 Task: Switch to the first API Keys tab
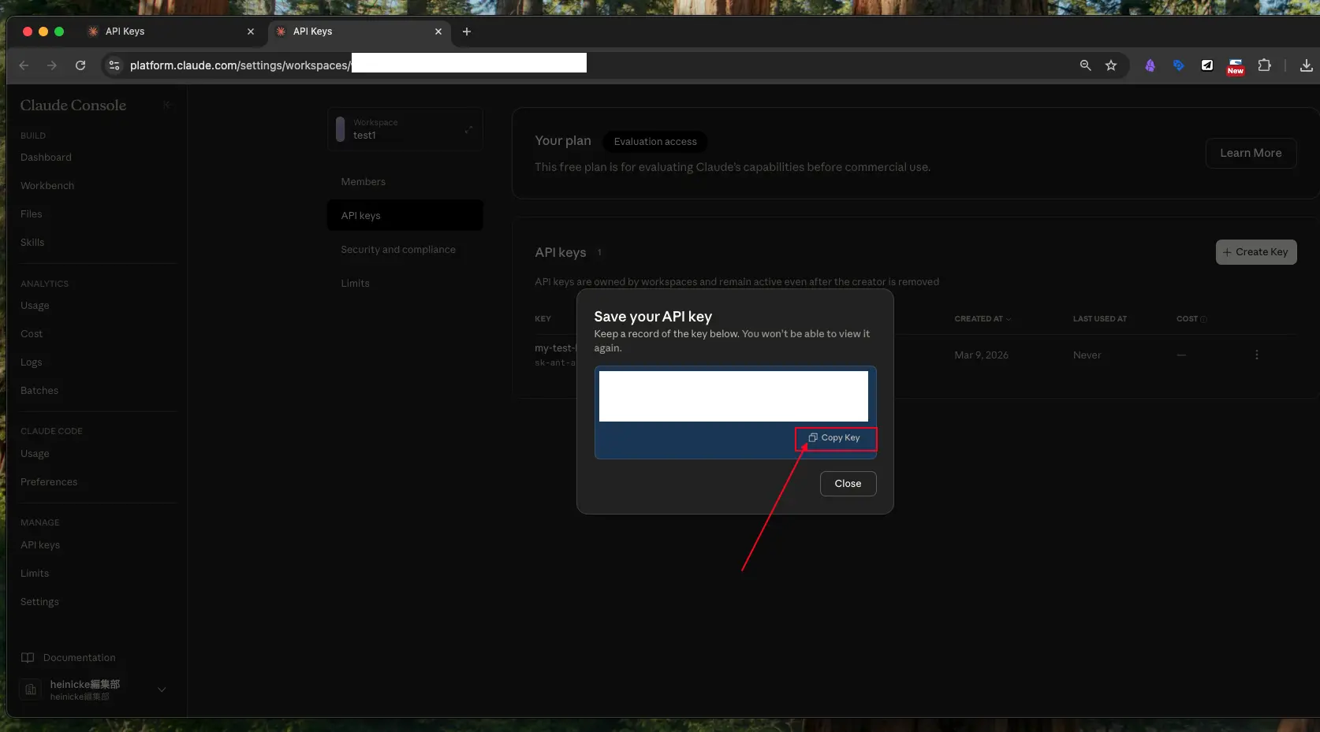(166, 32)
